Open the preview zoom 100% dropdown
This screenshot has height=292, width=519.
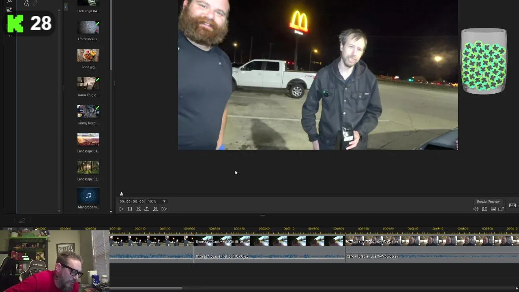pos(157,201)
